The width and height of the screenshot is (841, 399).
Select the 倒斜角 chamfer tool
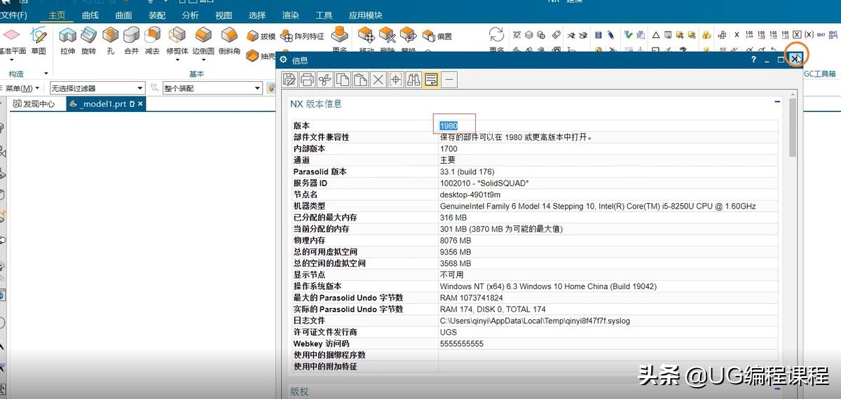click(229, 40)
